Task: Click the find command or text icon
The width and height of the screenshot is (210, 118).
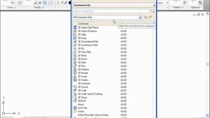Action: coord(146,17)
